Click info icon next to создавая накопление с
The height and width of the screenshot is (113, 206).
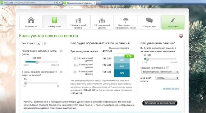(x=167, y=67)
